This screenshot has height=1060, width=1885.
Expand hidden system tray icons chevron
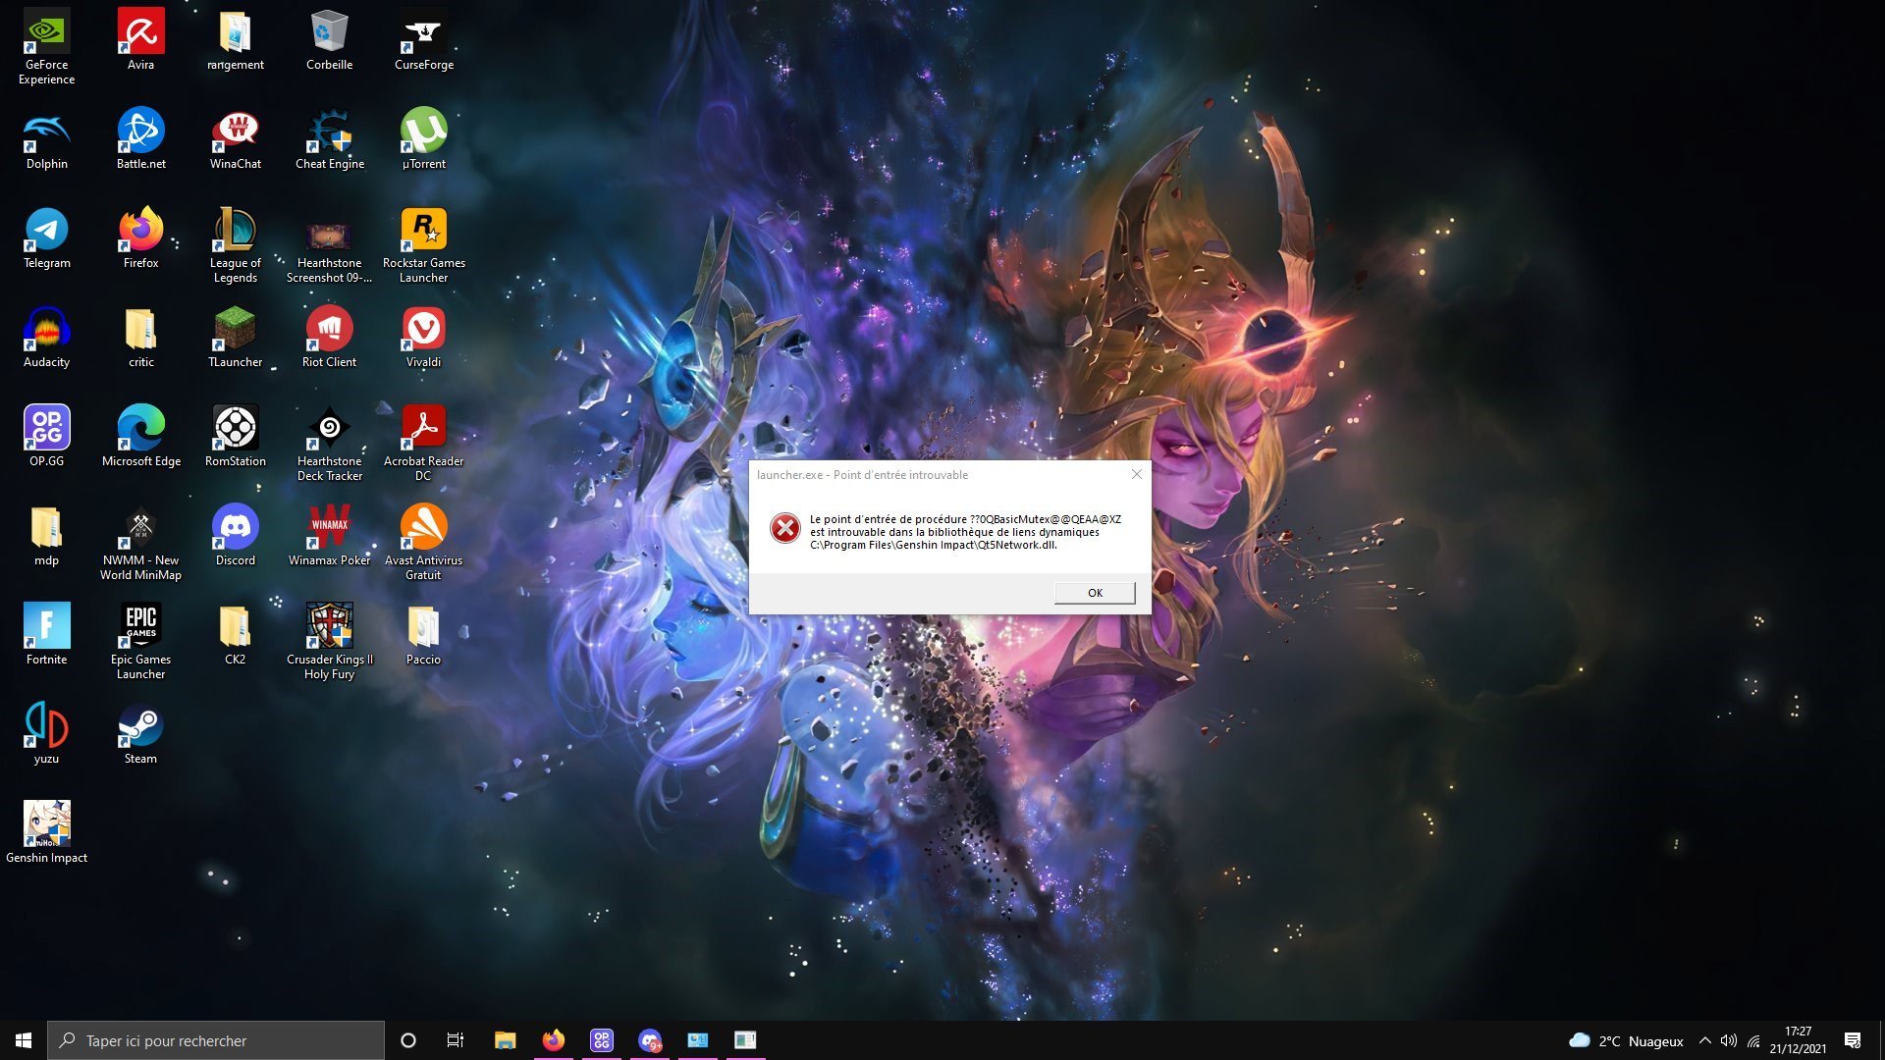pyautogui.click(x=1705, y=1040)
